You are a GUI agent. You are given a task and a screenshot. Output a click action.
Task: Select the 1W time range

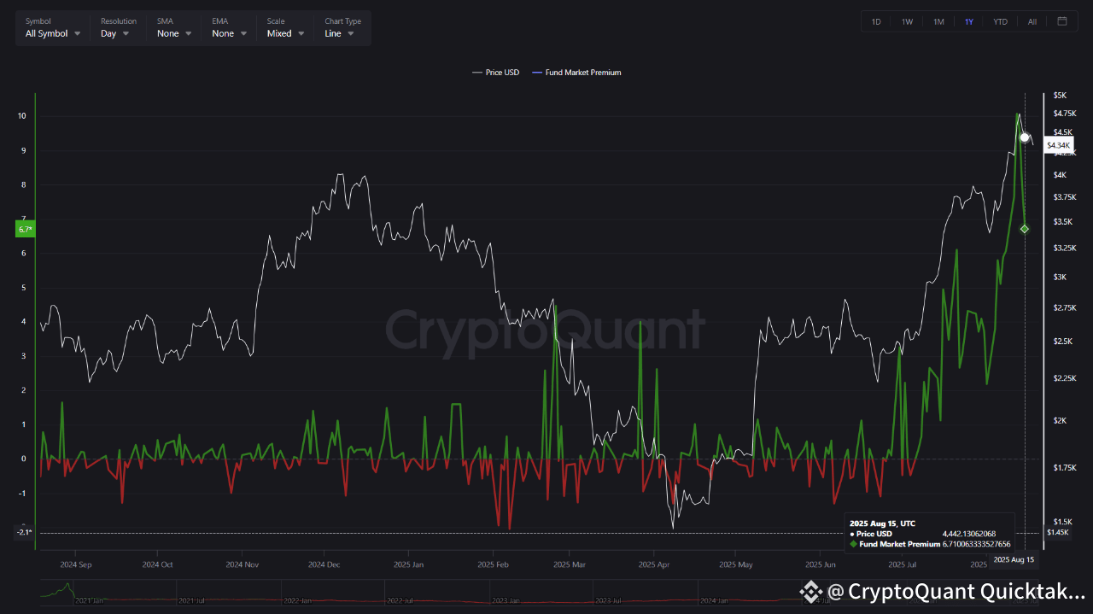point(907,21)
